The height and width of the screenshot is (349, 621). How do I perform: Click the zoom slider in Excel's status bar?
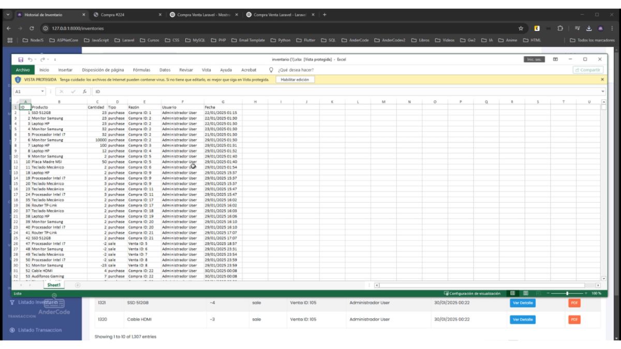coord(567,293)
